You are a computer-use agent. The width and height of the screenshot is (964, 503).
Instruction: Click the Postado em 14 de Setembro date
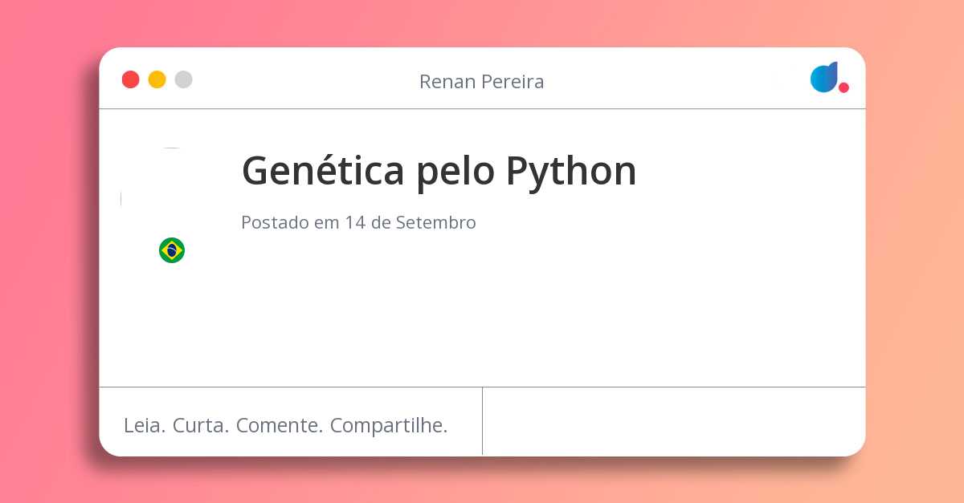pos(358,222)
